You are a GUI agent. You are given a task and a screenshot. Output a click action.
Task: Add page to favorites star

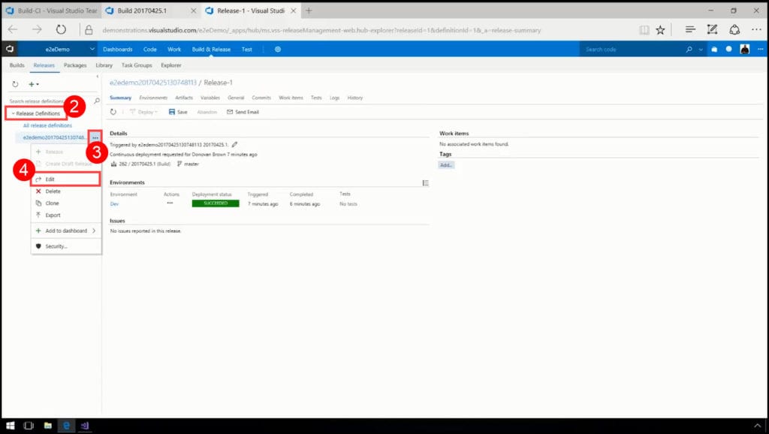pyautogui.click(x=661, y=30)
